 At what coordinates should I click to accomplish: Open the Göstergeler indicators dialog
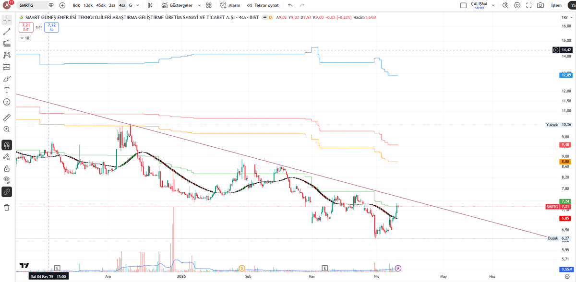pyautogui.click(x=177, y=5)
